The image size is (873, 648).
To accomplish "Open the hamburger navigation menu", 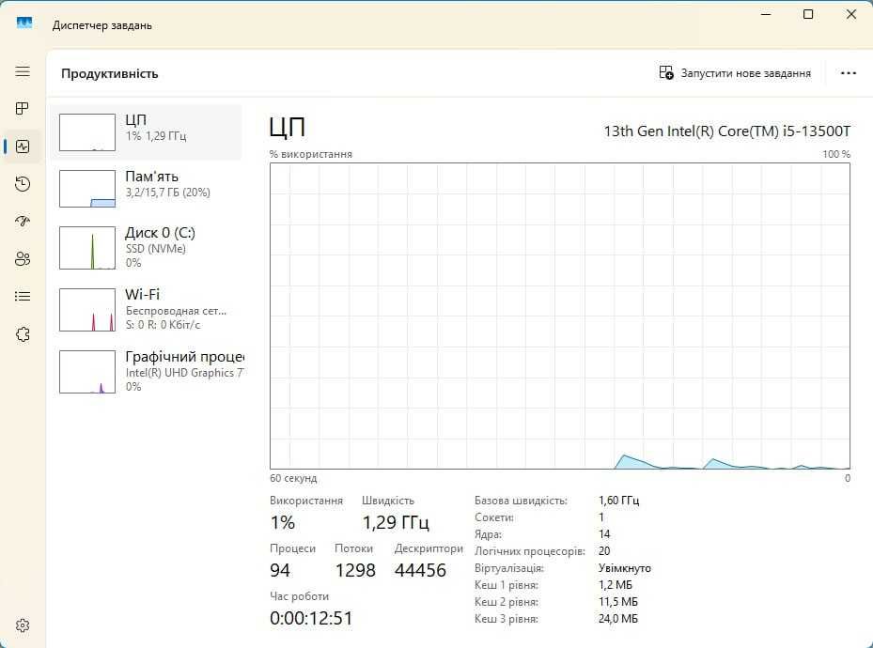I will (x=23, y=71).
